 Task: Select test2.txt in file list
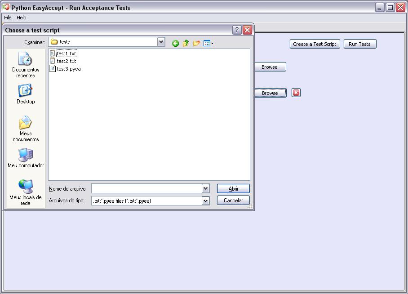(x=66, y=61)
